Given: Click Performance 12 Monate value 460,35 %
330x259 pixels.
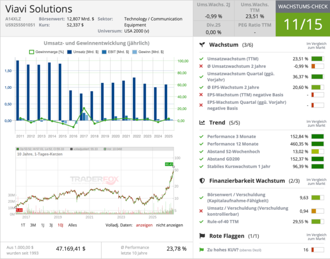Looking at the screenshot, I should 299,144.
